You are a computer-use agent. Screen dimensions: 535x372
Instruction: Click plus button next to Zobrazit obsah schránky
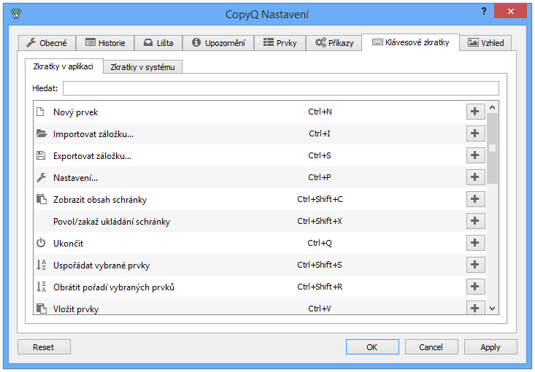point(475,199)
